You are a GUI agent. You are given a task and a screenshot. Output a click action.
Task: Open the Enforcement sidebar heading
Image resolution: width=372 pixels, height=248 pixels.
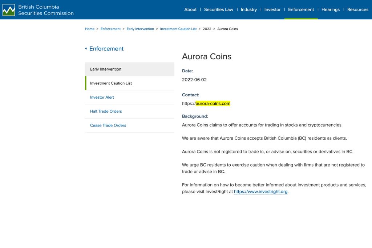[106, 49]
